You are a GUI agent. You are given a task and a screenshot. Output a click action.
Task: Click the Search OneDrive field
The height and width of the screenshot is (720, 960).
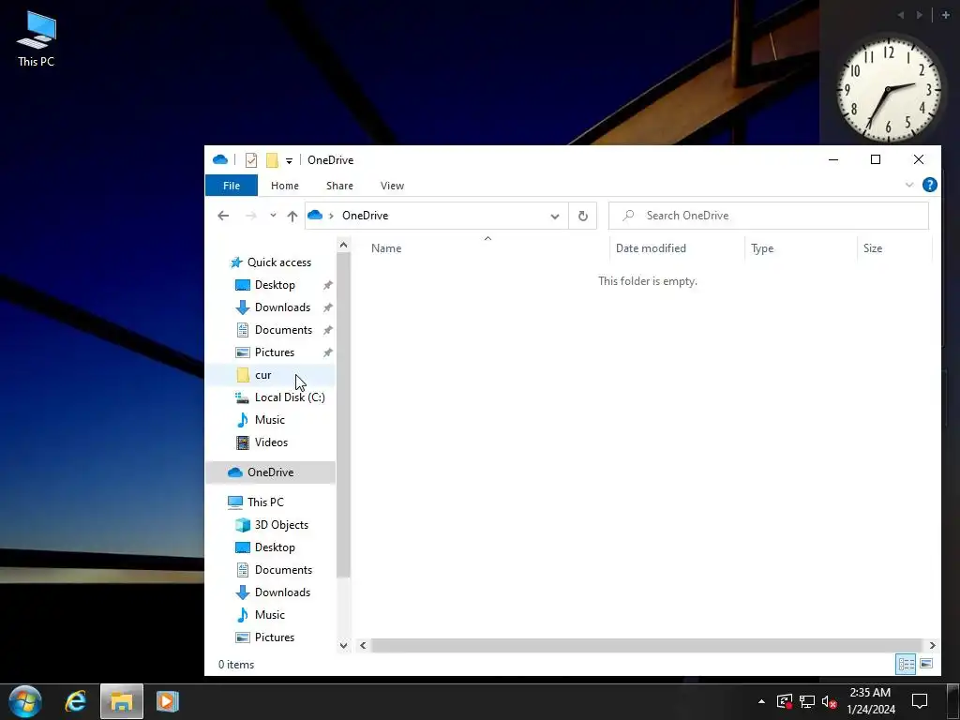click(769, 216)
